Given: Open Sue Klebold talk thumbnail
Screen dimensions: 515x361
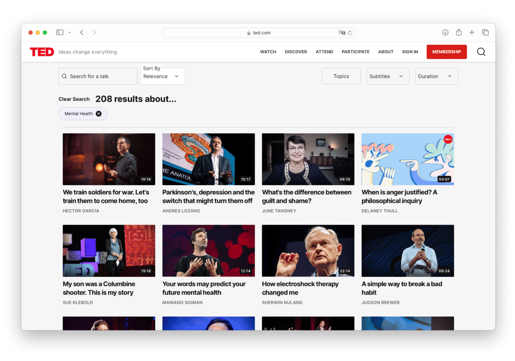Looking at the screenshot, I should tap(109, 251).
